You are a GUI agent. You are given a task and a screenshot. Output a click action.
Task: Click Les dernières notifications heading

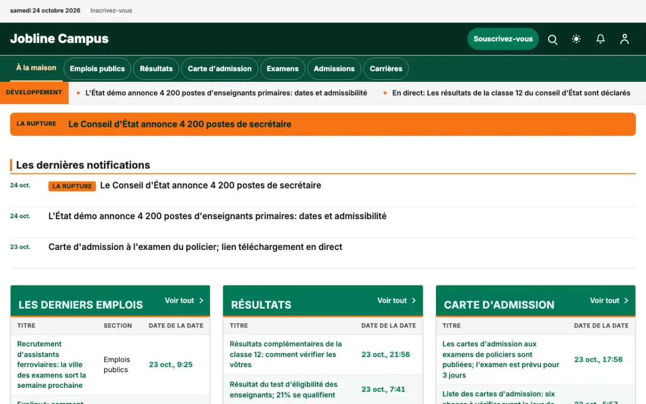pyautogui.click(x=83, y=165)
